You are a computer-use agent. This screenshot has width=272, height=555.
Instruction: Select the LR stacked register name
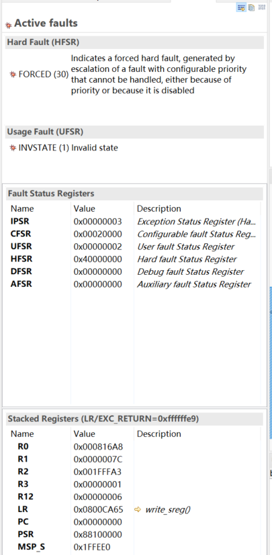pos(23,509)
